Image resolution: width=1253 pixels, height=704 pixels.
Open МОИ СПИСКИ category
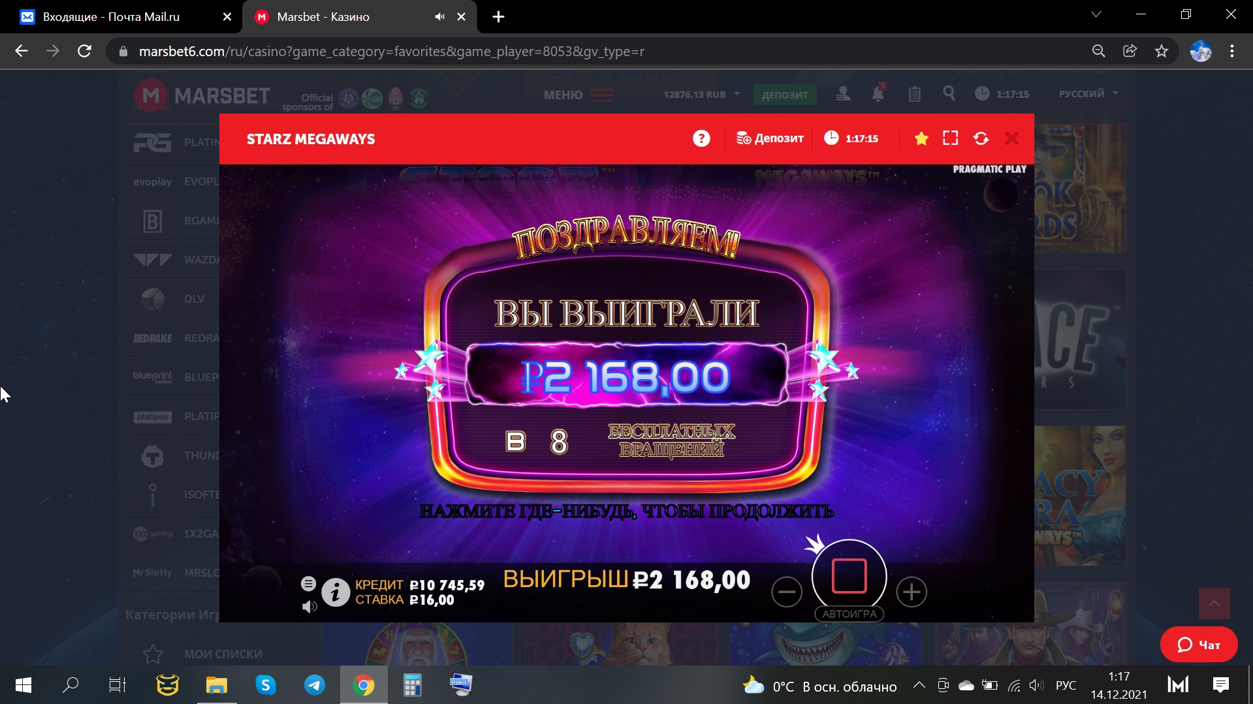202,654
